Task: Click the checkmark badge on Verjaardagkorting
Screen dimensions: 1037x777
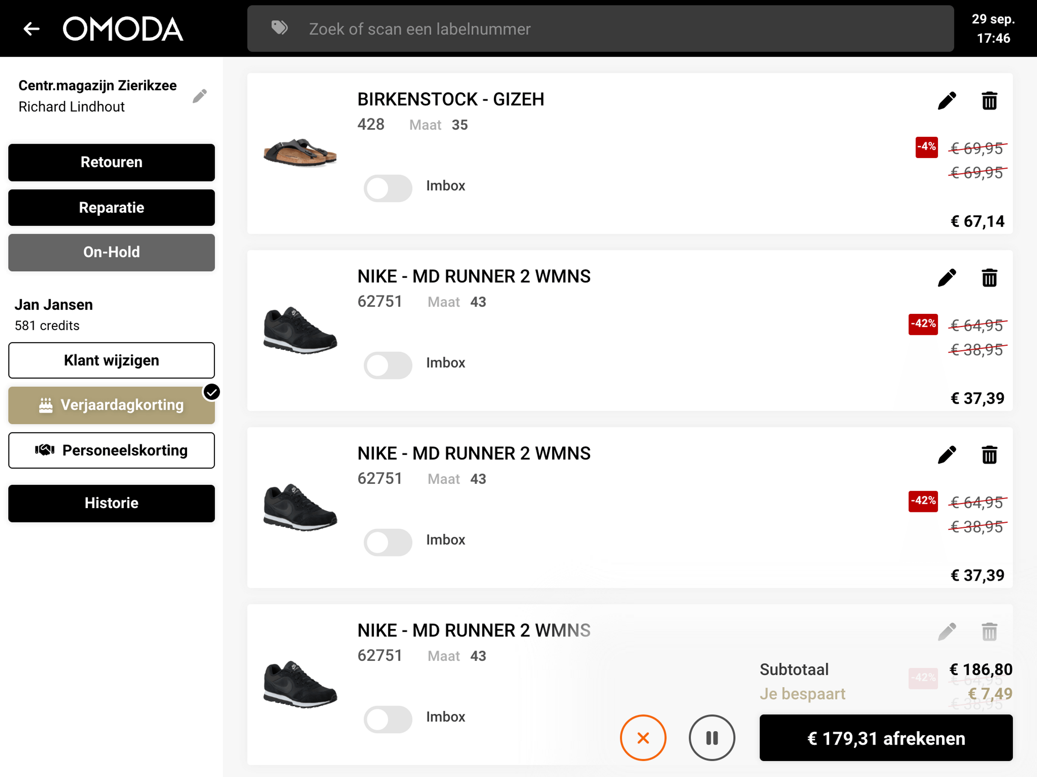Action: [x=212, y=392]
